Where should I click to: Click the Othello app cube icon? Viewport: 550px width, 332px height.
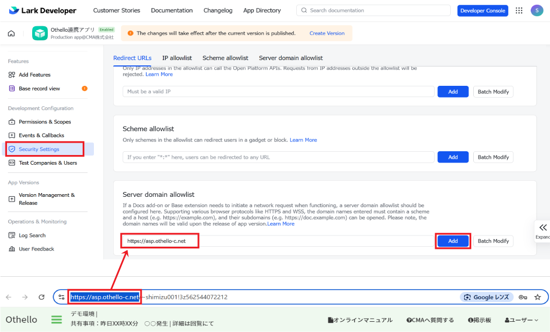tap(40, 33)
